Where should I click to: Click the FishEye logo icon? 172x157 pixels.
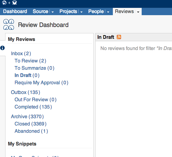(x=4, y=3)
